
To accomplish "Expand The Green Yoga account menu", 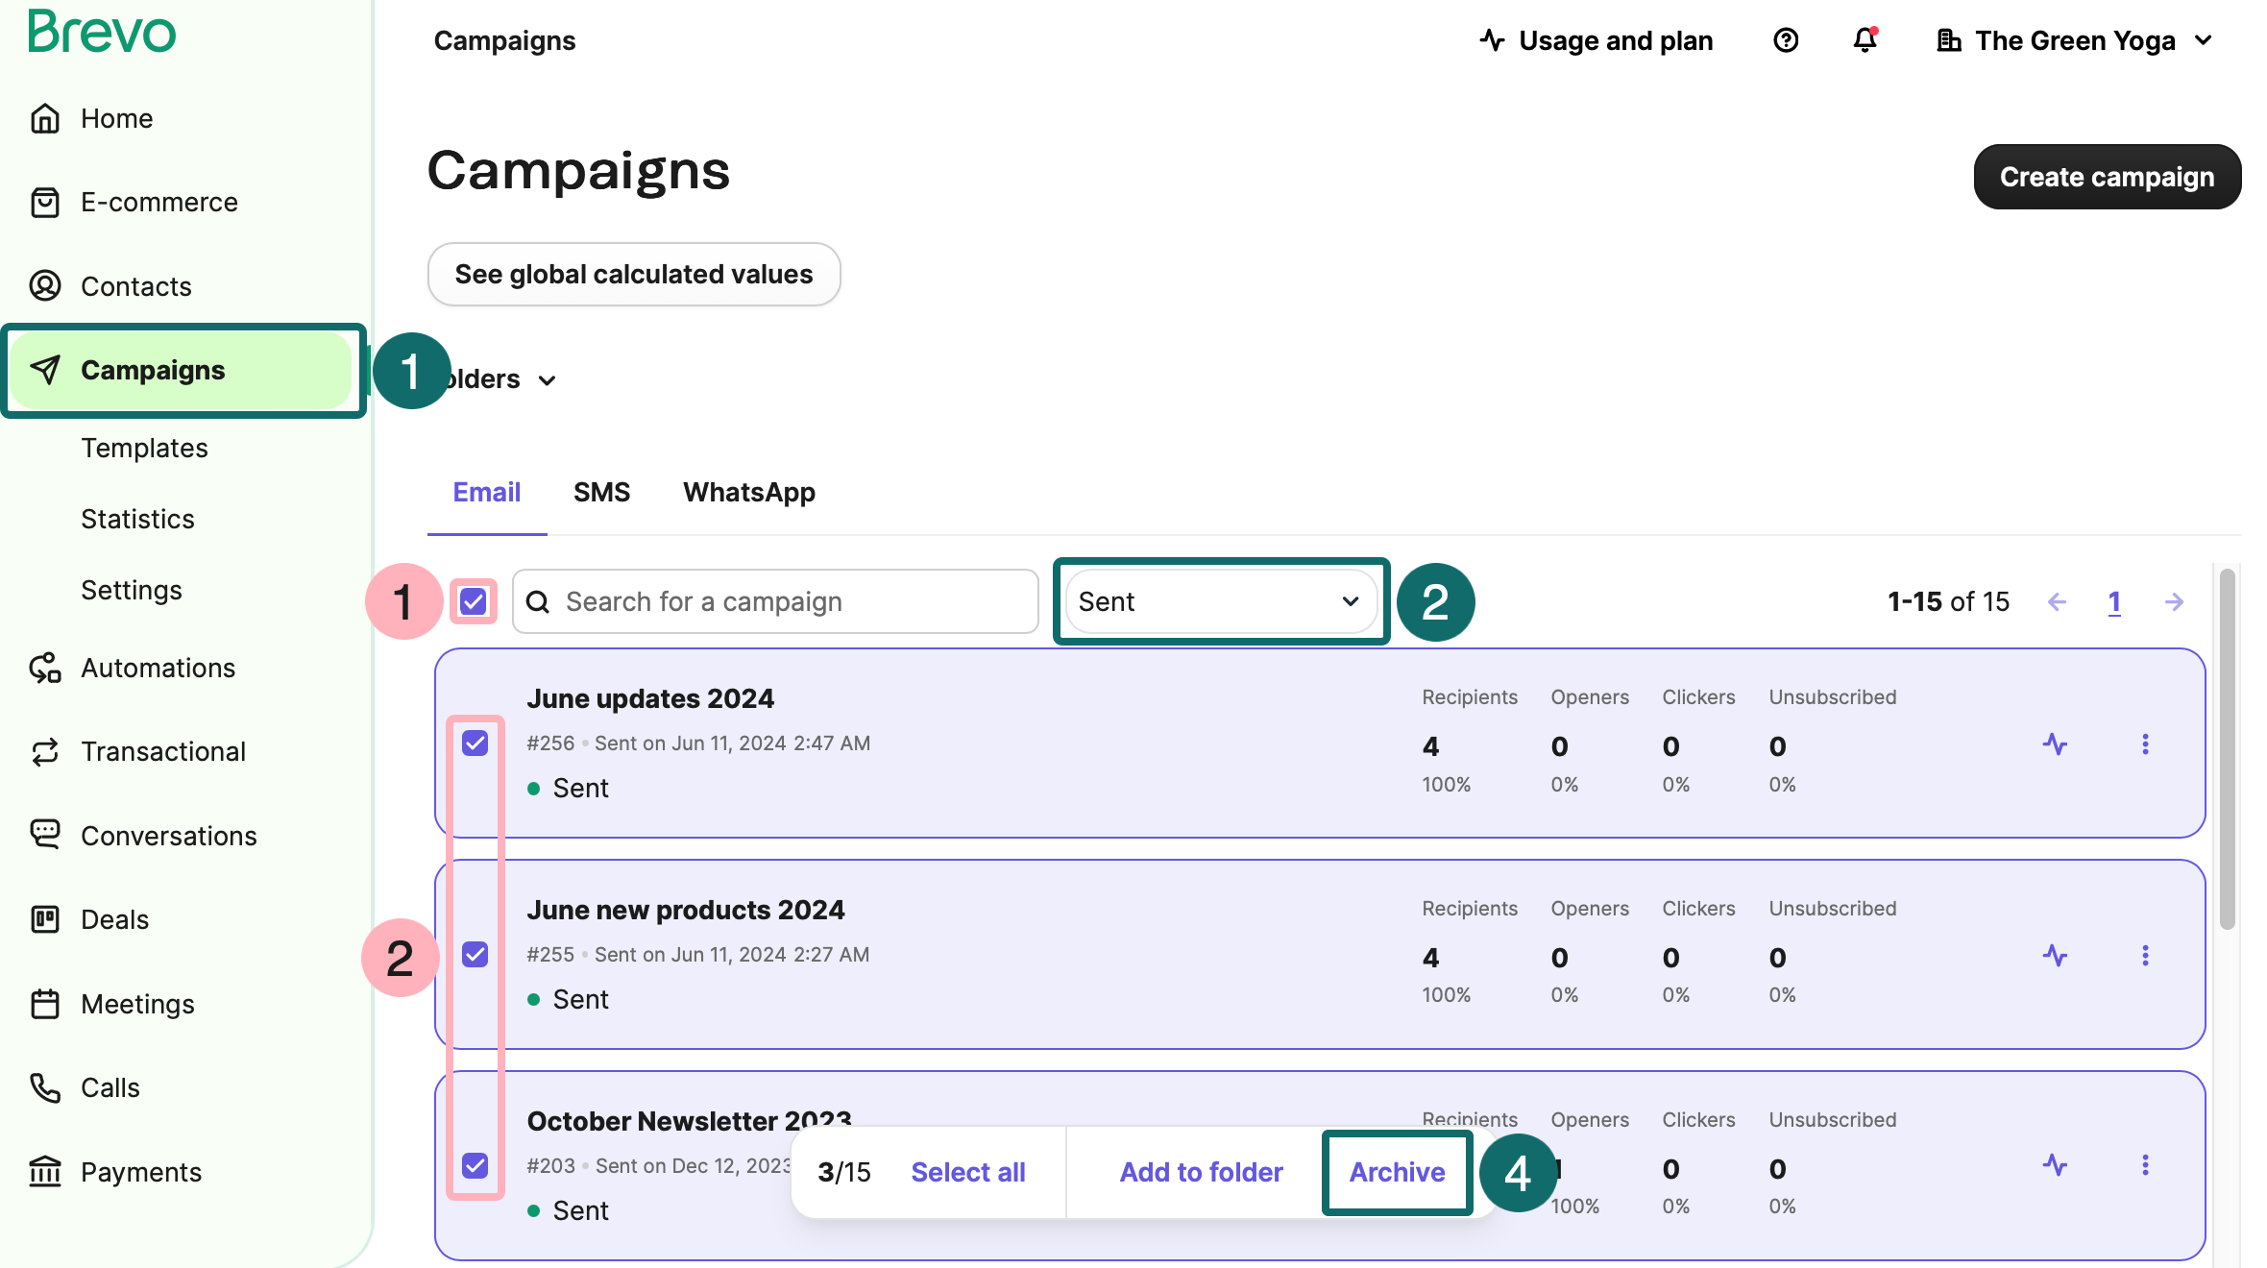I will coord(2075,40).
